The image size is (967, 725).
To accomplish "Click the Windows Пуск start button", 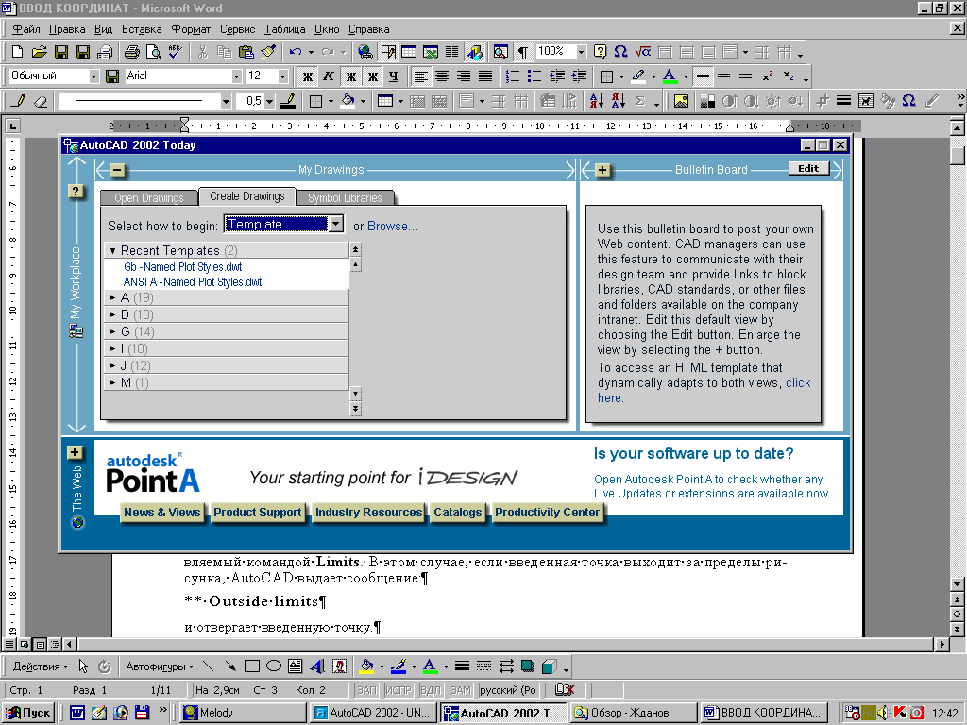I will pyautogui.click(x=28, y=713).
